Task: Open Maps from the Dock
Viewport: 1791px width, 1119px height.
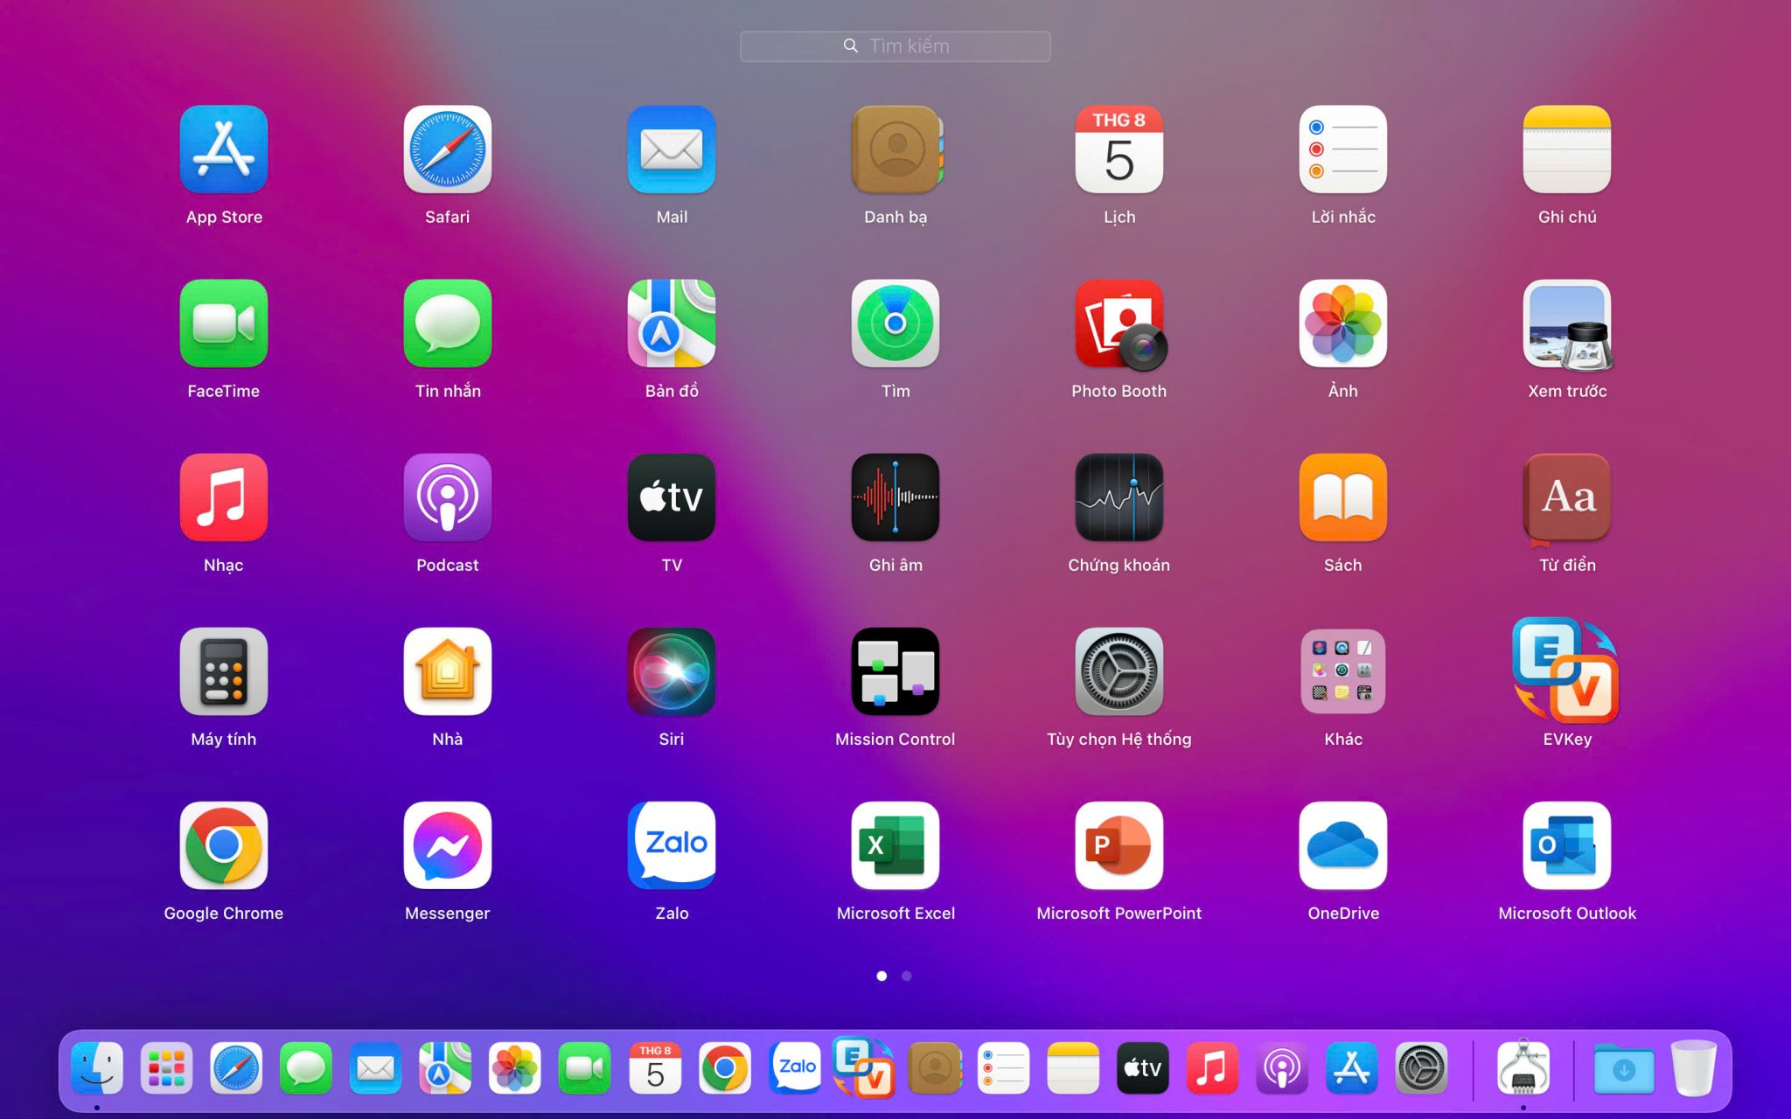Action: (x=445, y=1067)
